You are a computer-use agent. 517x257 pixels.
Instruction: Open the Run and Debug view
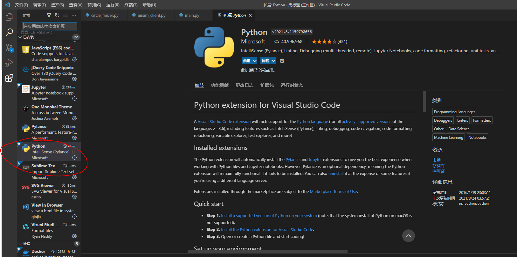pos(9,63)
